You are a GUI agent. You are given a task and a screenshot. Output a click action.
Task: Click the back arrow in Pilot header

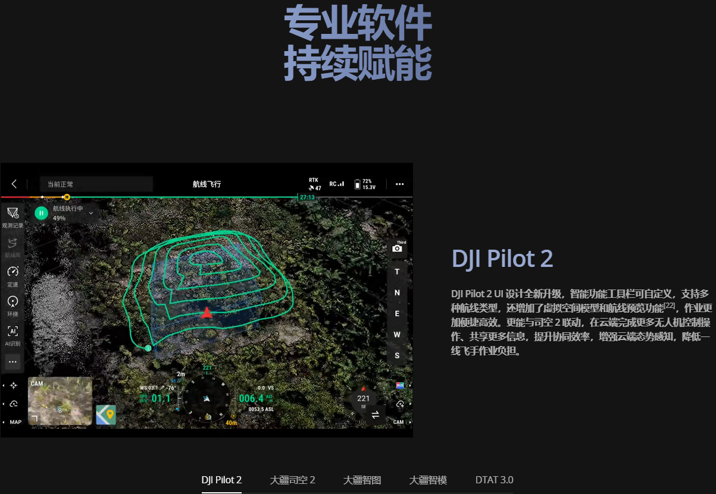coord(14,184)
